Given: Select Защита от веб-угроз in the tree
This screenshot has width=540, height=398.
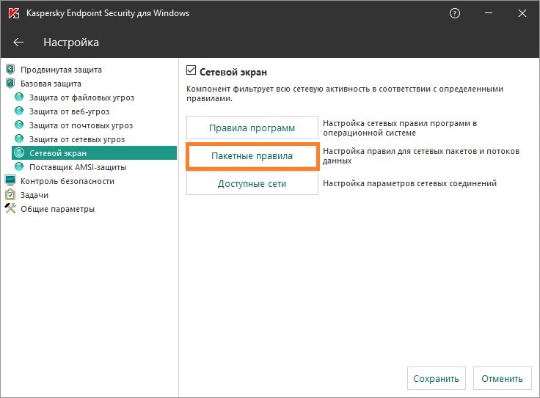Looking at the screenshot, I should 69,111.
